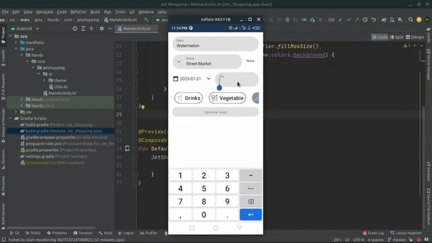
Task: Open the Tools menu
Action: 120,12
